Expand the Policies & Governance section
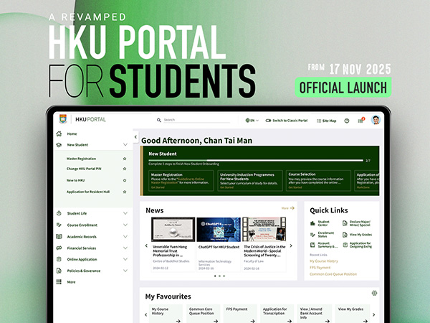Image resolution: width=430 pixels, height=323 pixels. point(125,271)
